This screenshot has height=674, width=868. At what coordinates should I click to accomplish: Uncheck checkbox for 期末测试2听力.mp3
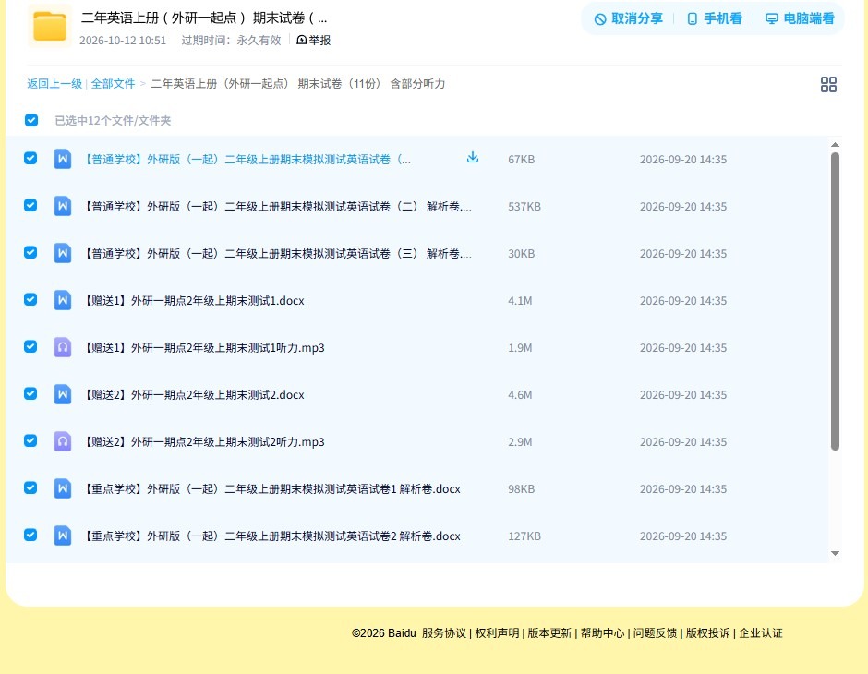pyautogui.click(x=30, y=440)
